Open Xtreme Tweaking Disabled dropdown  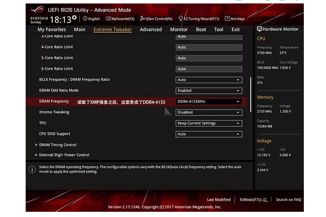click(209, 112)
